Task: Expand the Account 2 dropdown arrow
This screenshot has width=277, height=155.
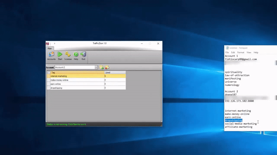Action: (x=96, y=67)
